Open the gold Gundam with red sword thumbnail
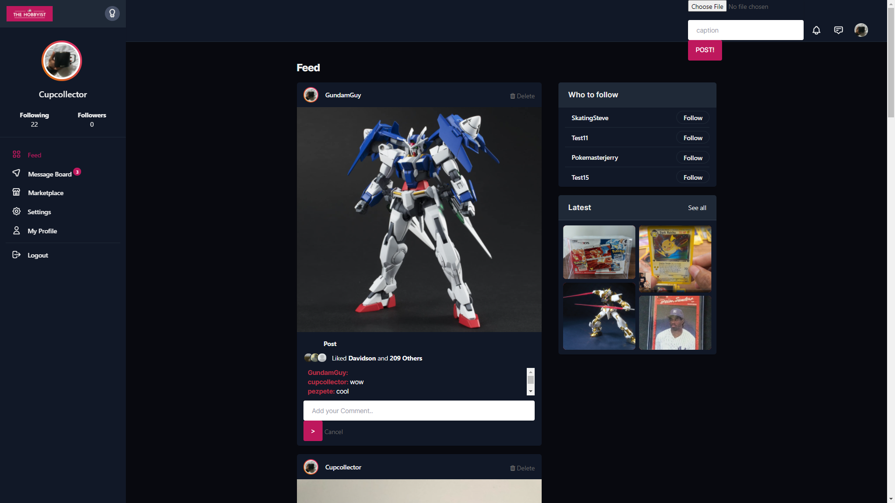The width and height of the screenshot is (895, 503). point(599,316)
